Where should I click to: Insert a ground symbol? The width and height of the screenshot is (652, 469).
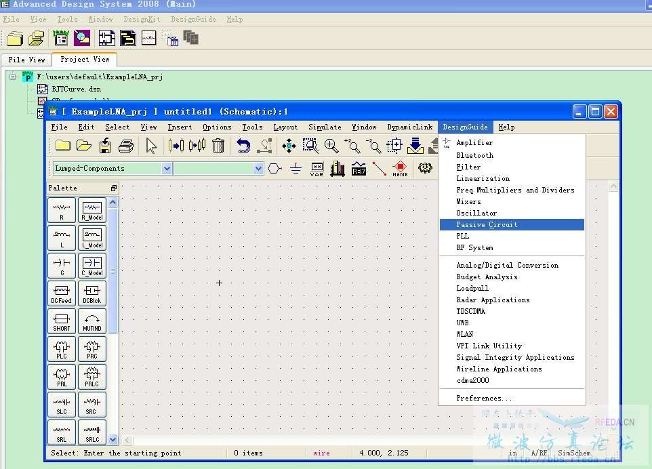pyautogui.click(x=296, y=168)
